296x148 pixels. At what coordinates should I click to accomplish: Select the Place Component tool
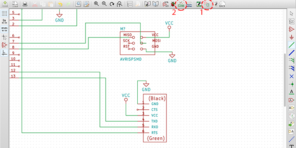[291, 29]
